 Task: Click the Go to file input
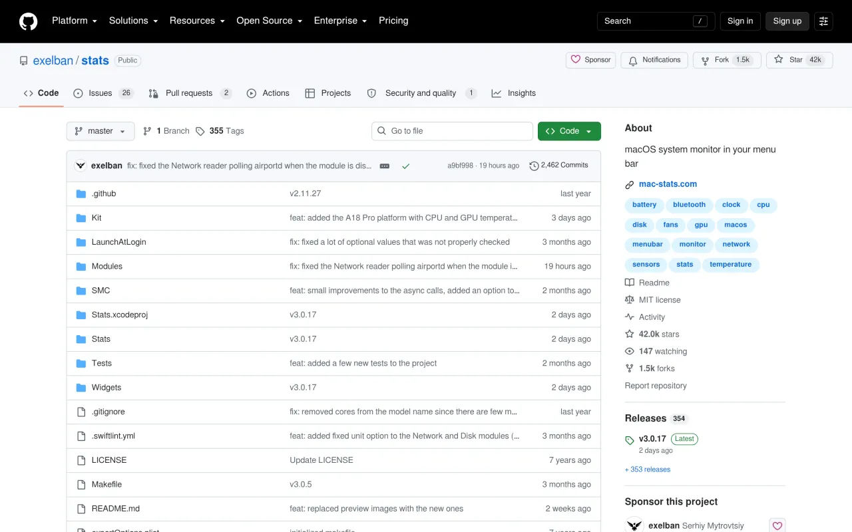tap(452, 131)
